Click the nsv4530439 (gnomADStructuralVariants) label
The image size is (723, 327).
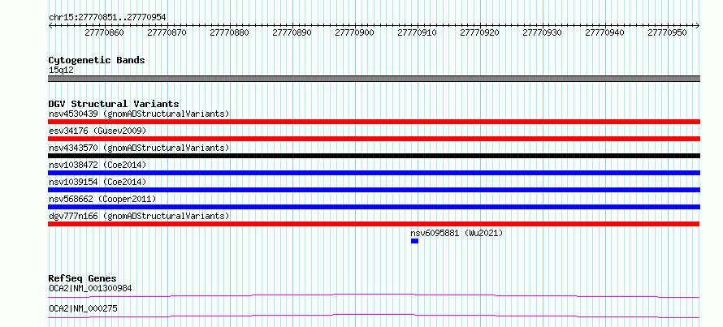(x=139, y=114)
